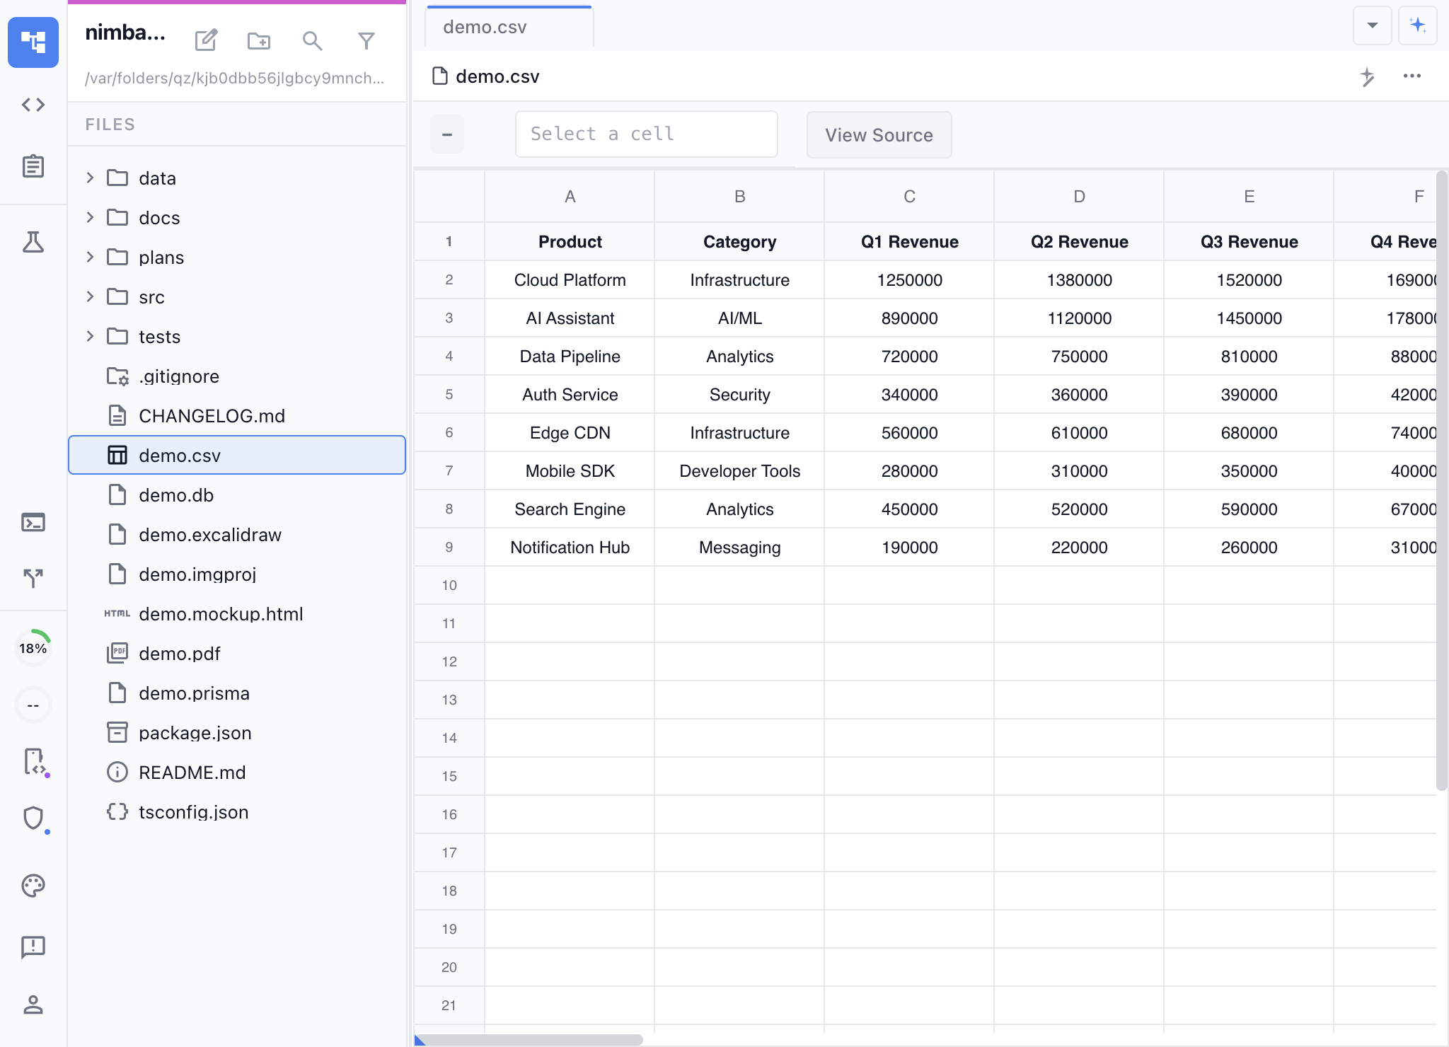Select the code editor sidebar icon
The image size is (1449, 1047).
(x=33, y=105)
